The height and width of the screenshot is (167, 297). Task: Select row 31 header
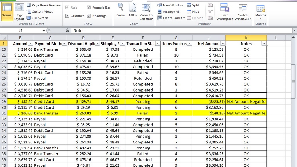click(x=4, y=113)
